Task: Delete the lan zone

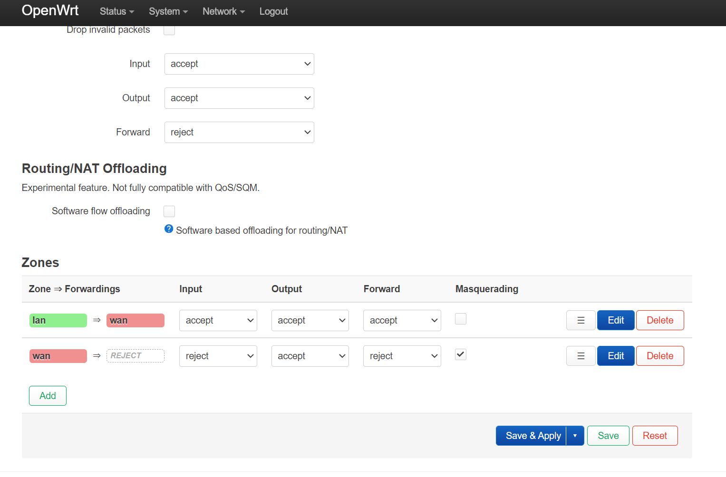Action: 660,320
